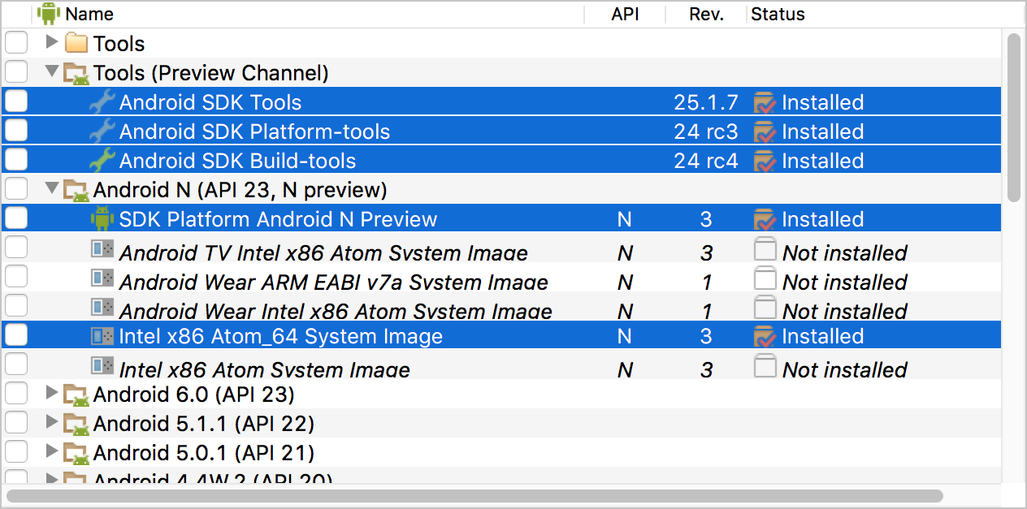Click the system image icon for Android TV Intel x86

click(102, 250)
